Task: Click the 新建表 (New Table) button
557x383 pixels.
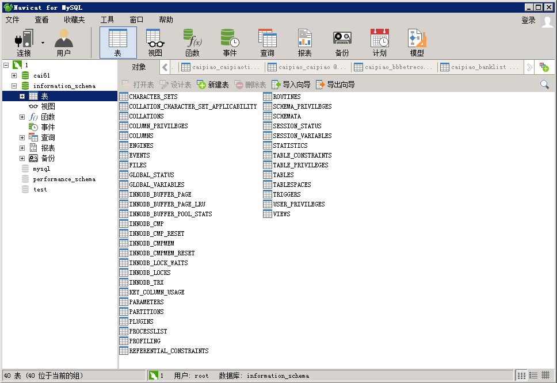Action: point(213,85)
